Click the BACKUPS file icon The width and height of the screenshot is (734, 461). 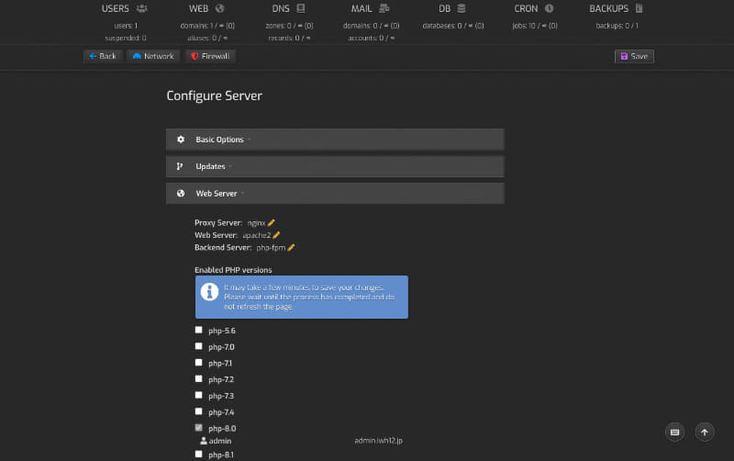639,8
